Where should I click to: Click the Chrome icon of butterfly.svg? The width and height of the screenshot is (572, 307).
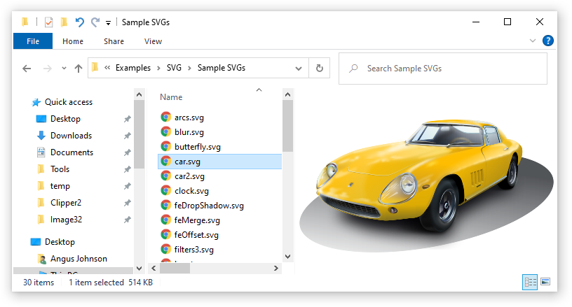(x=165, y=147)
